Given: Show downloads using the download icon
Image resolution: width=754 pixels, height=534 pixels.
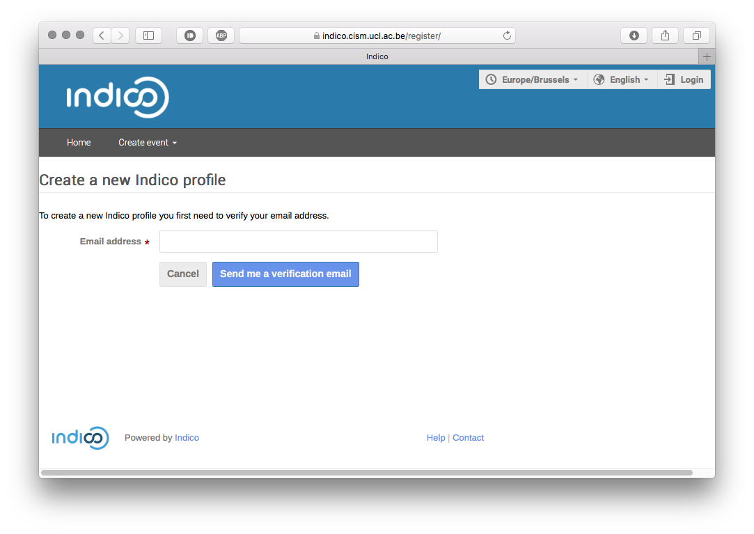Looking at the screenshot, I should pyautogui.click(x=634, y=36).
